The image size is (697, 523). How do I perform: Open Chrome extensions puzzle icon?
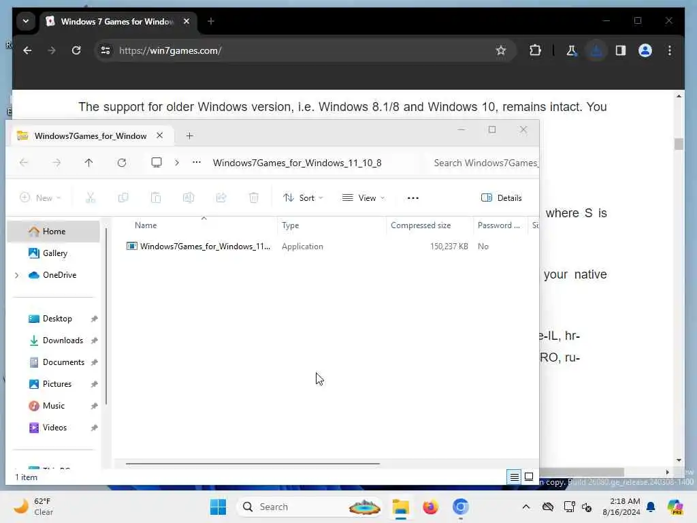click(535, 50)
